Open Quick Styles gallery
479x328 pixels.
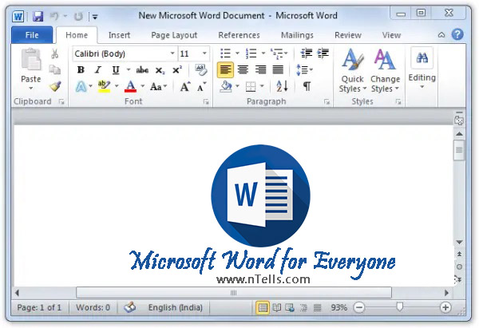point(353,71)
